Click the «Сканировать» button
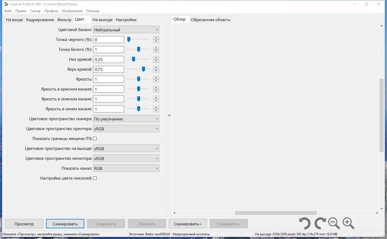The image size is (387, 239). (x=65, y=224)
